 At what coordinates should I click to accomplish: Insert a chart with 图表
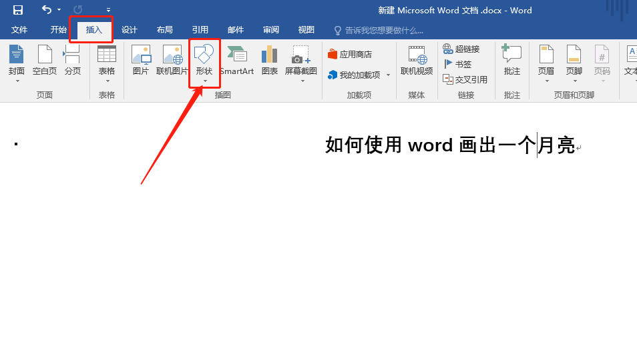click(x=269, y=60)
